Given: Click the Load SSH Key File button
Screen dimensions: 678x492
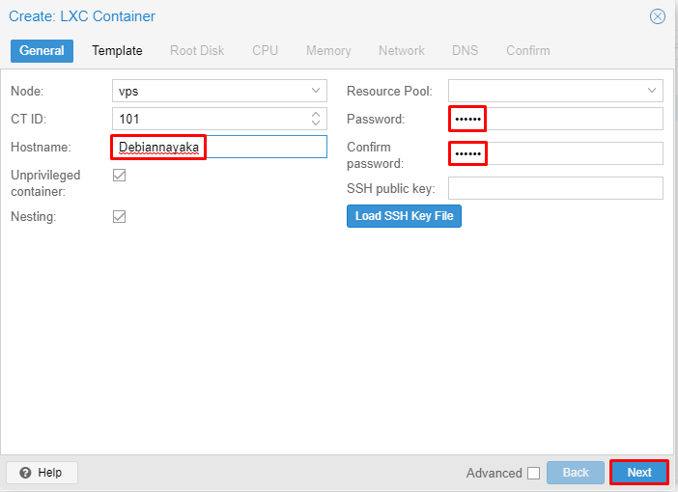Looking at the screenshot, I should pos(404,216).
